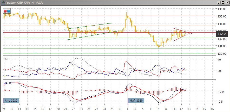
Task: Maximize the GBP/JPY chart window
Action: pos(223,3)
